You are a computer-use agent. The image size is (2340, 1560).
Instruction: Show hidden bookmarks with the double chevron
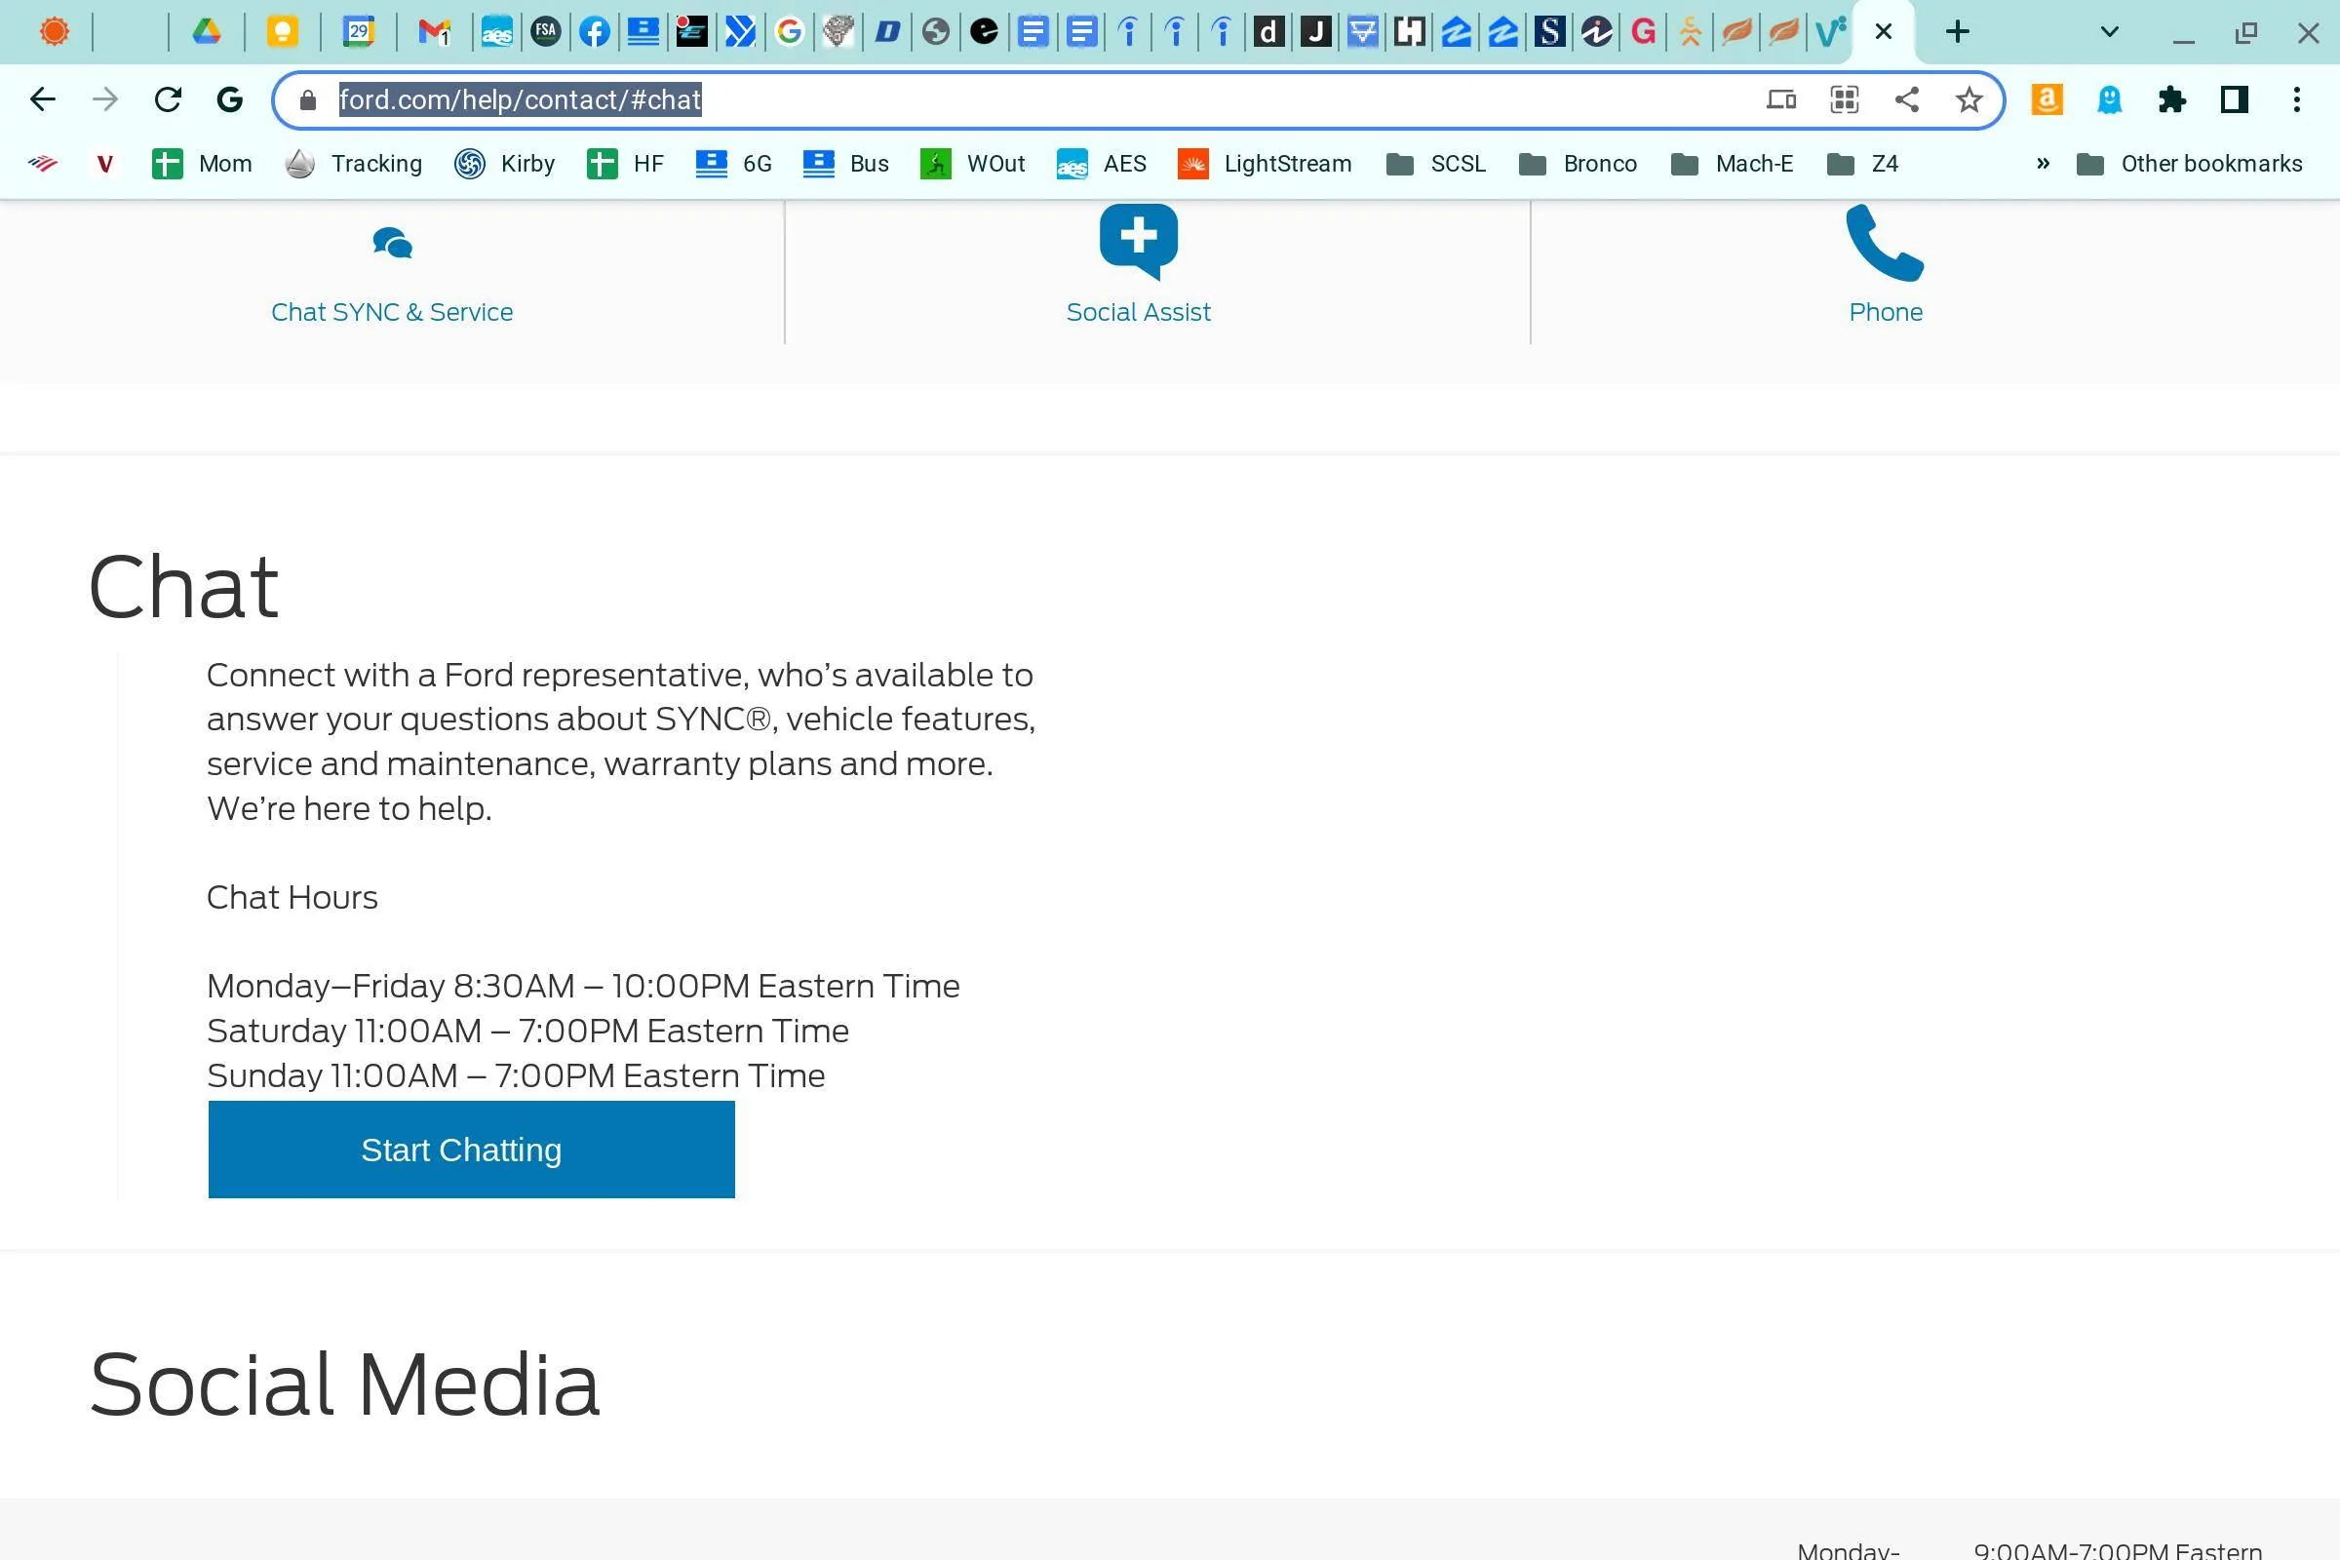pyautogui.click(x=2043, y=163)
